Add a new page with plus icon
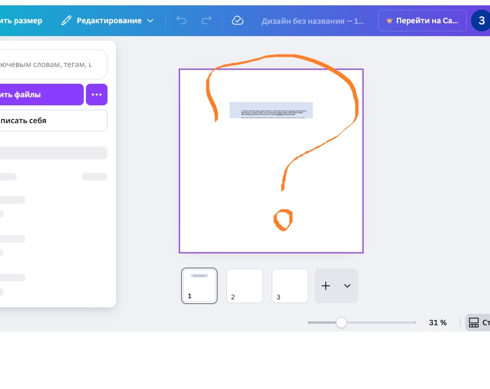 click(x=326, y=286)
